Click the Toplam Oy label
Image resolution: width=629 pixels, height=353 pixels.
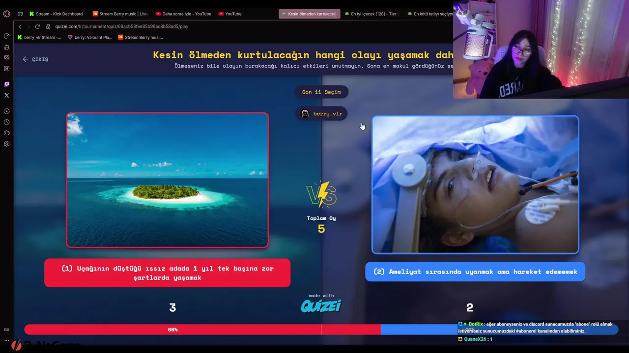click(321, 218)
